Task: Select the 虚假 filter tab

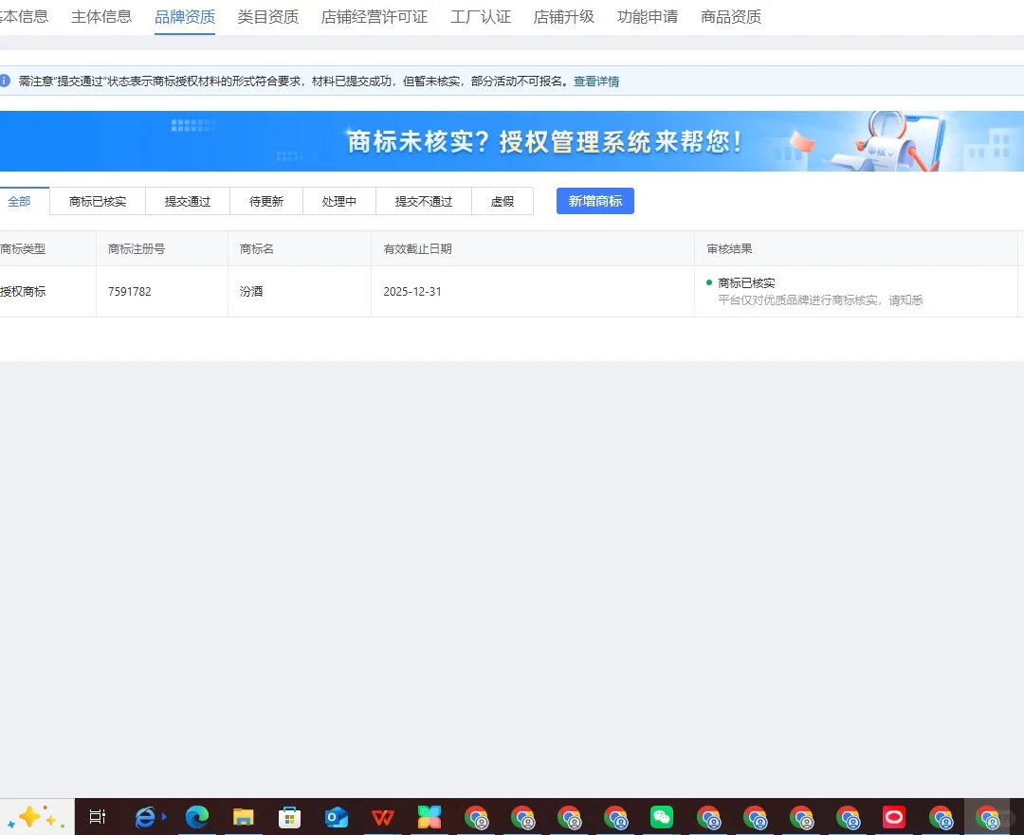Action: pos(503,200)
